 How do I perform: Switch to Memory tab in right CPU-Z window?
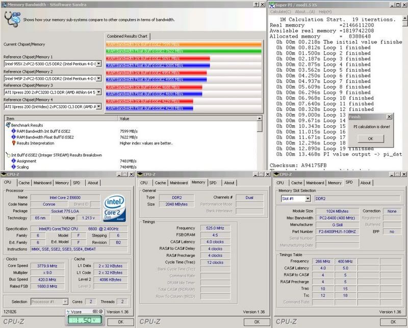coord(335,183)
